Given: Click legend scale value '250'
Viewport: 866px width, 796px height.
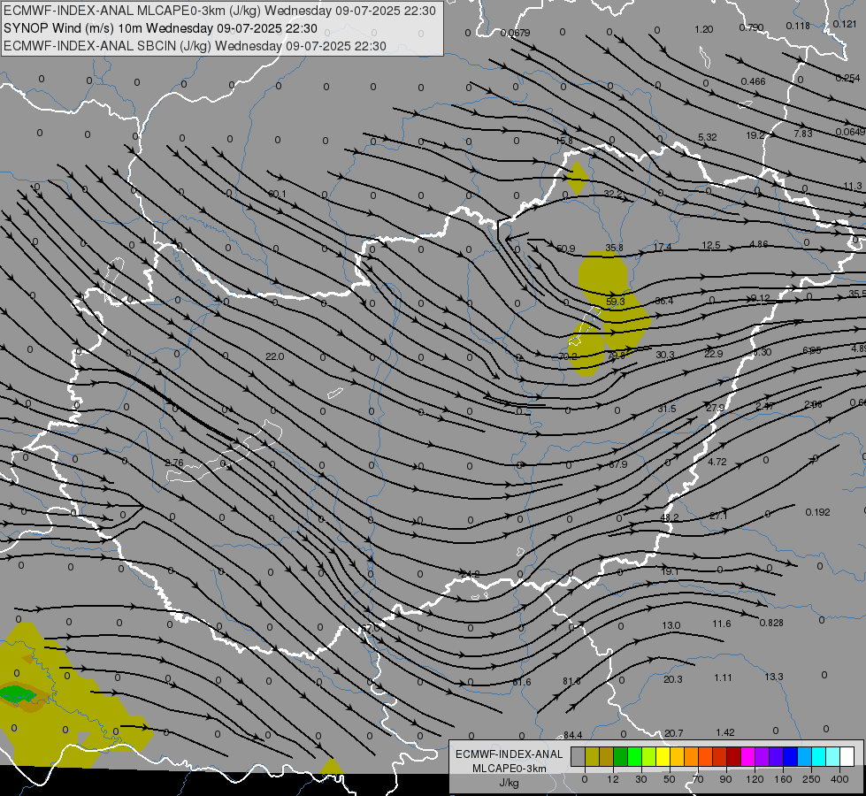Looking at the screenshot, I should (x=811, y=779).
